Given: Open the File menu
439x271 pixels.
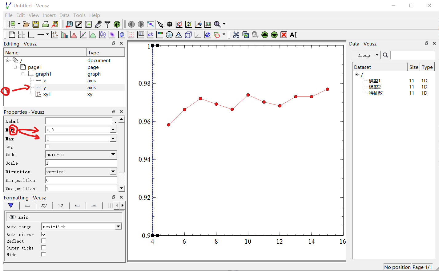Looking at the screenshot, I should click(x=9, y=15).
